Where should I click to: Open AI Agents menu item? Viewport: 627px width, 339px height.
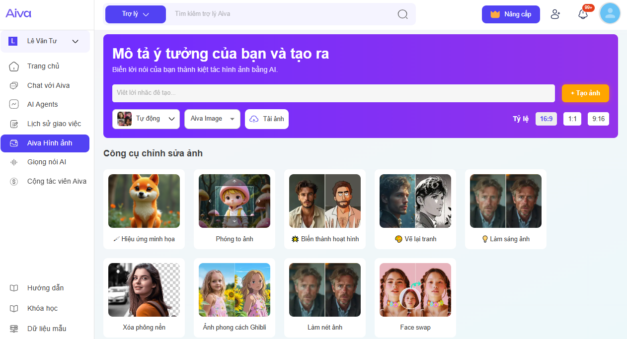(x=42, y=104)
